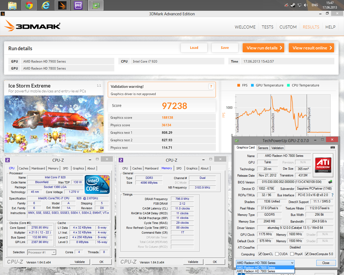
Task: Click Bus Interface question mark in GPU-Z
Action: (332, 195)
